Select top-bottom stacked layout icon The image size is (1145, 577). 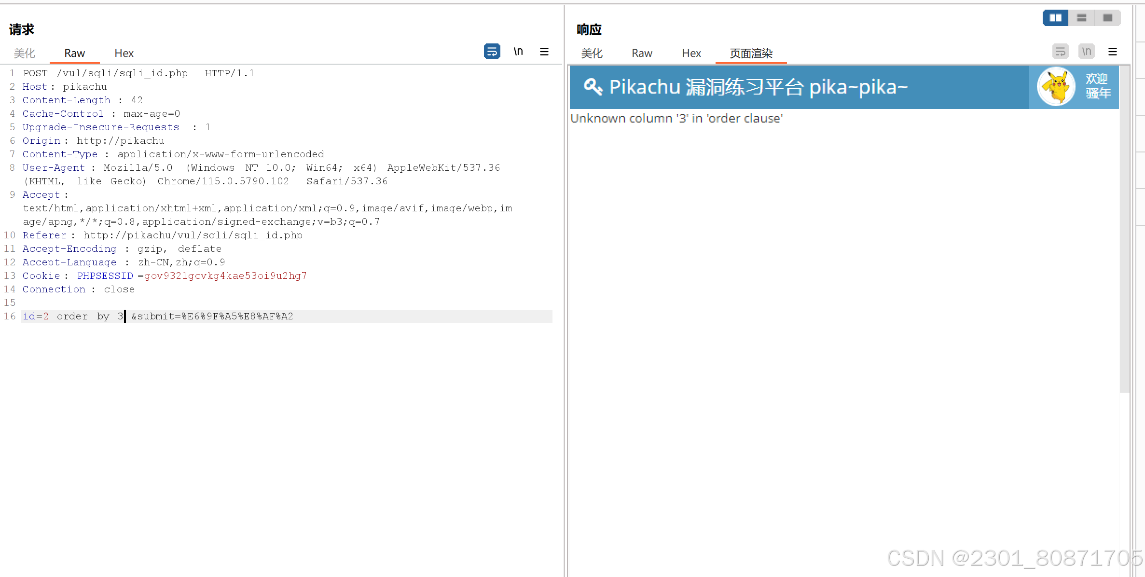coord(1081,18)
